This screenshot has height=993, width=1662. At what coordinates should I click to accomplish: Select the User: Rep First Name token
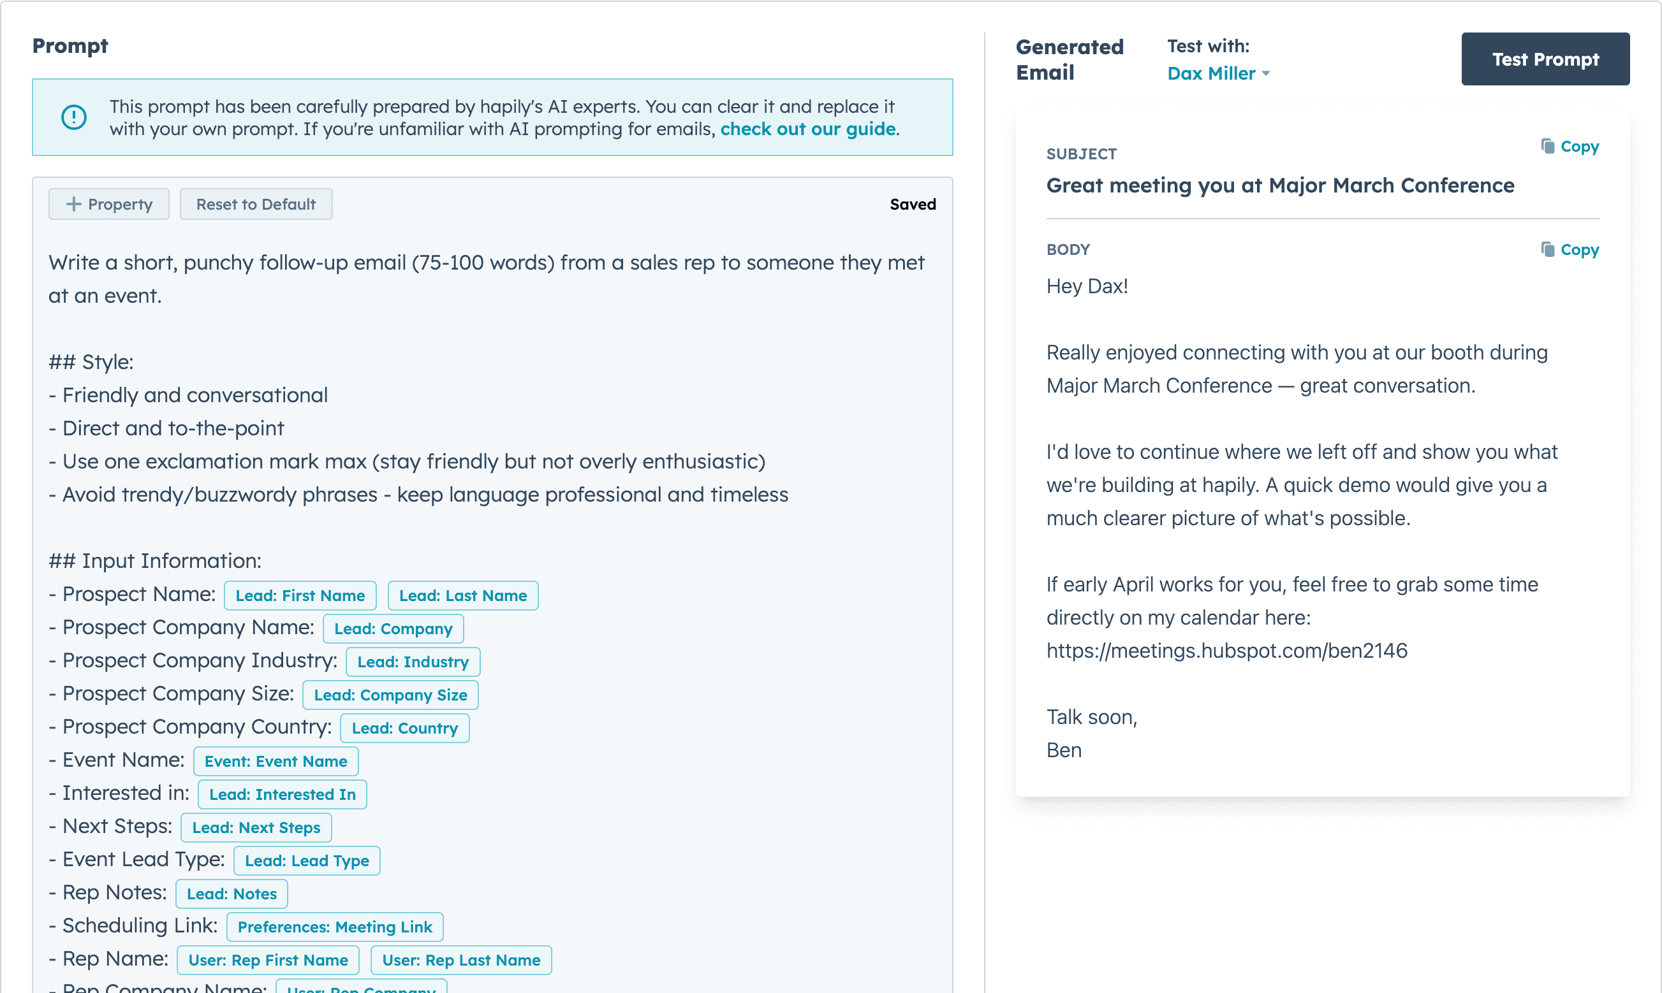click(x=268, y=960)
